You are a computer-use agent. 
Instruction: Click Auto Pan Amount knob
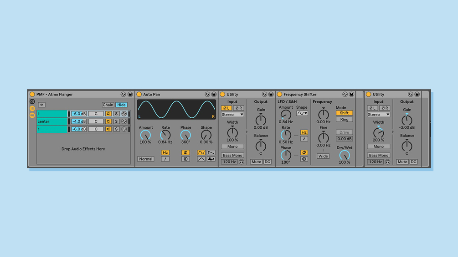pos(145,135)
